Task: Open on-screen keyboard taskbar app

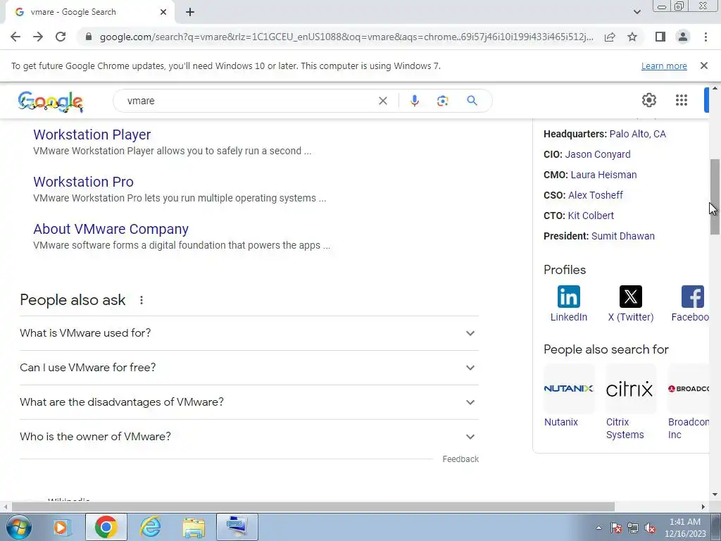Action: [x=237, y=527]
